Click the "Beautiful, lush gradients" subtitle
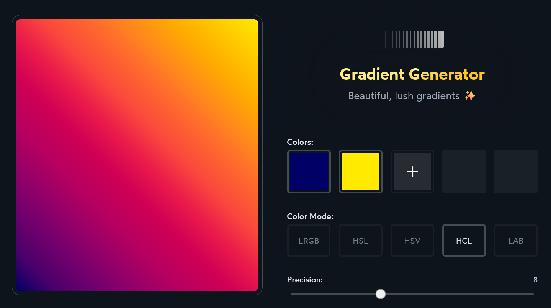The image size is (551, 308). [x=404, y=96]
